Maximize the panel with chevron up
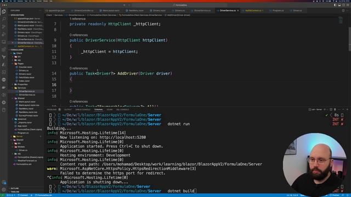Screen dimensions: 351x197 coord(343,109)
